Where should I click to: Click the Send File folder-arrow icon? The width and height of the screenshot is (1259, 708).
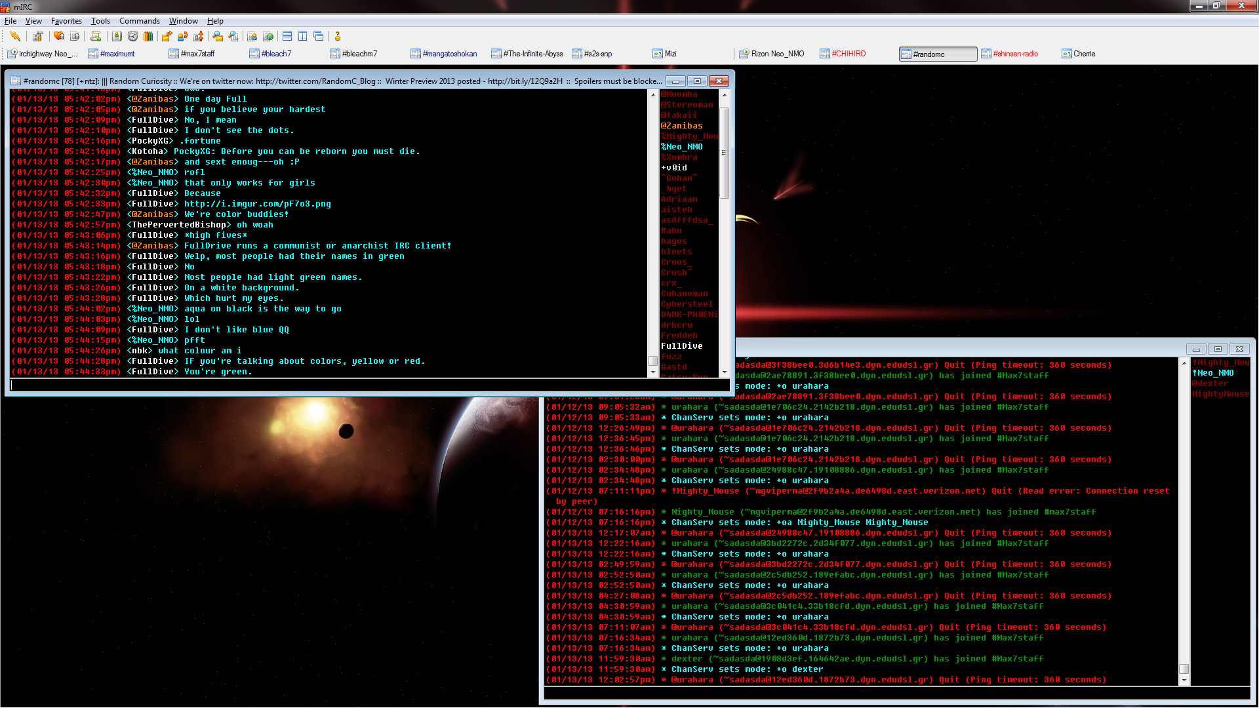(x=167, y=36)
